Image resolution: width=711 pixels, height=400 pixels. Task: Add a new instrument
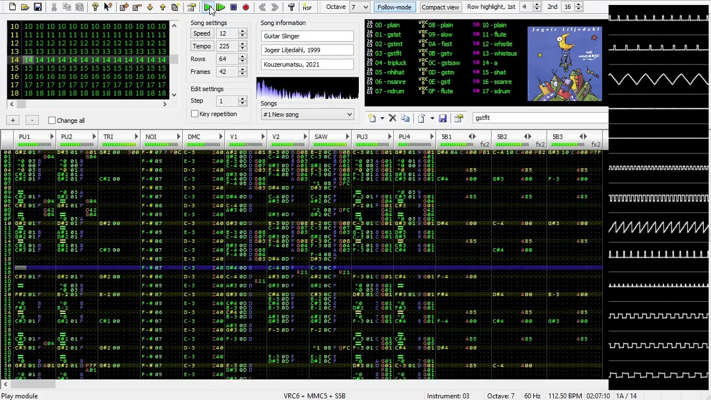click(x=372, y=118)
